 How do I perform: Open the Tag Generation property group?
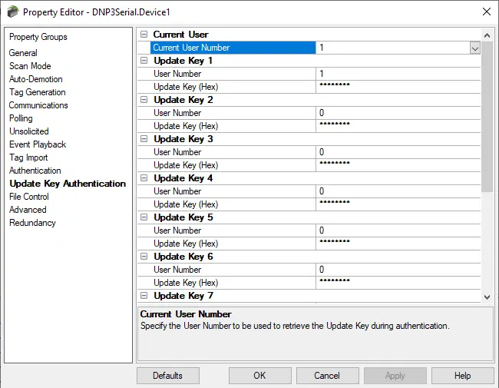coord(38,92)
